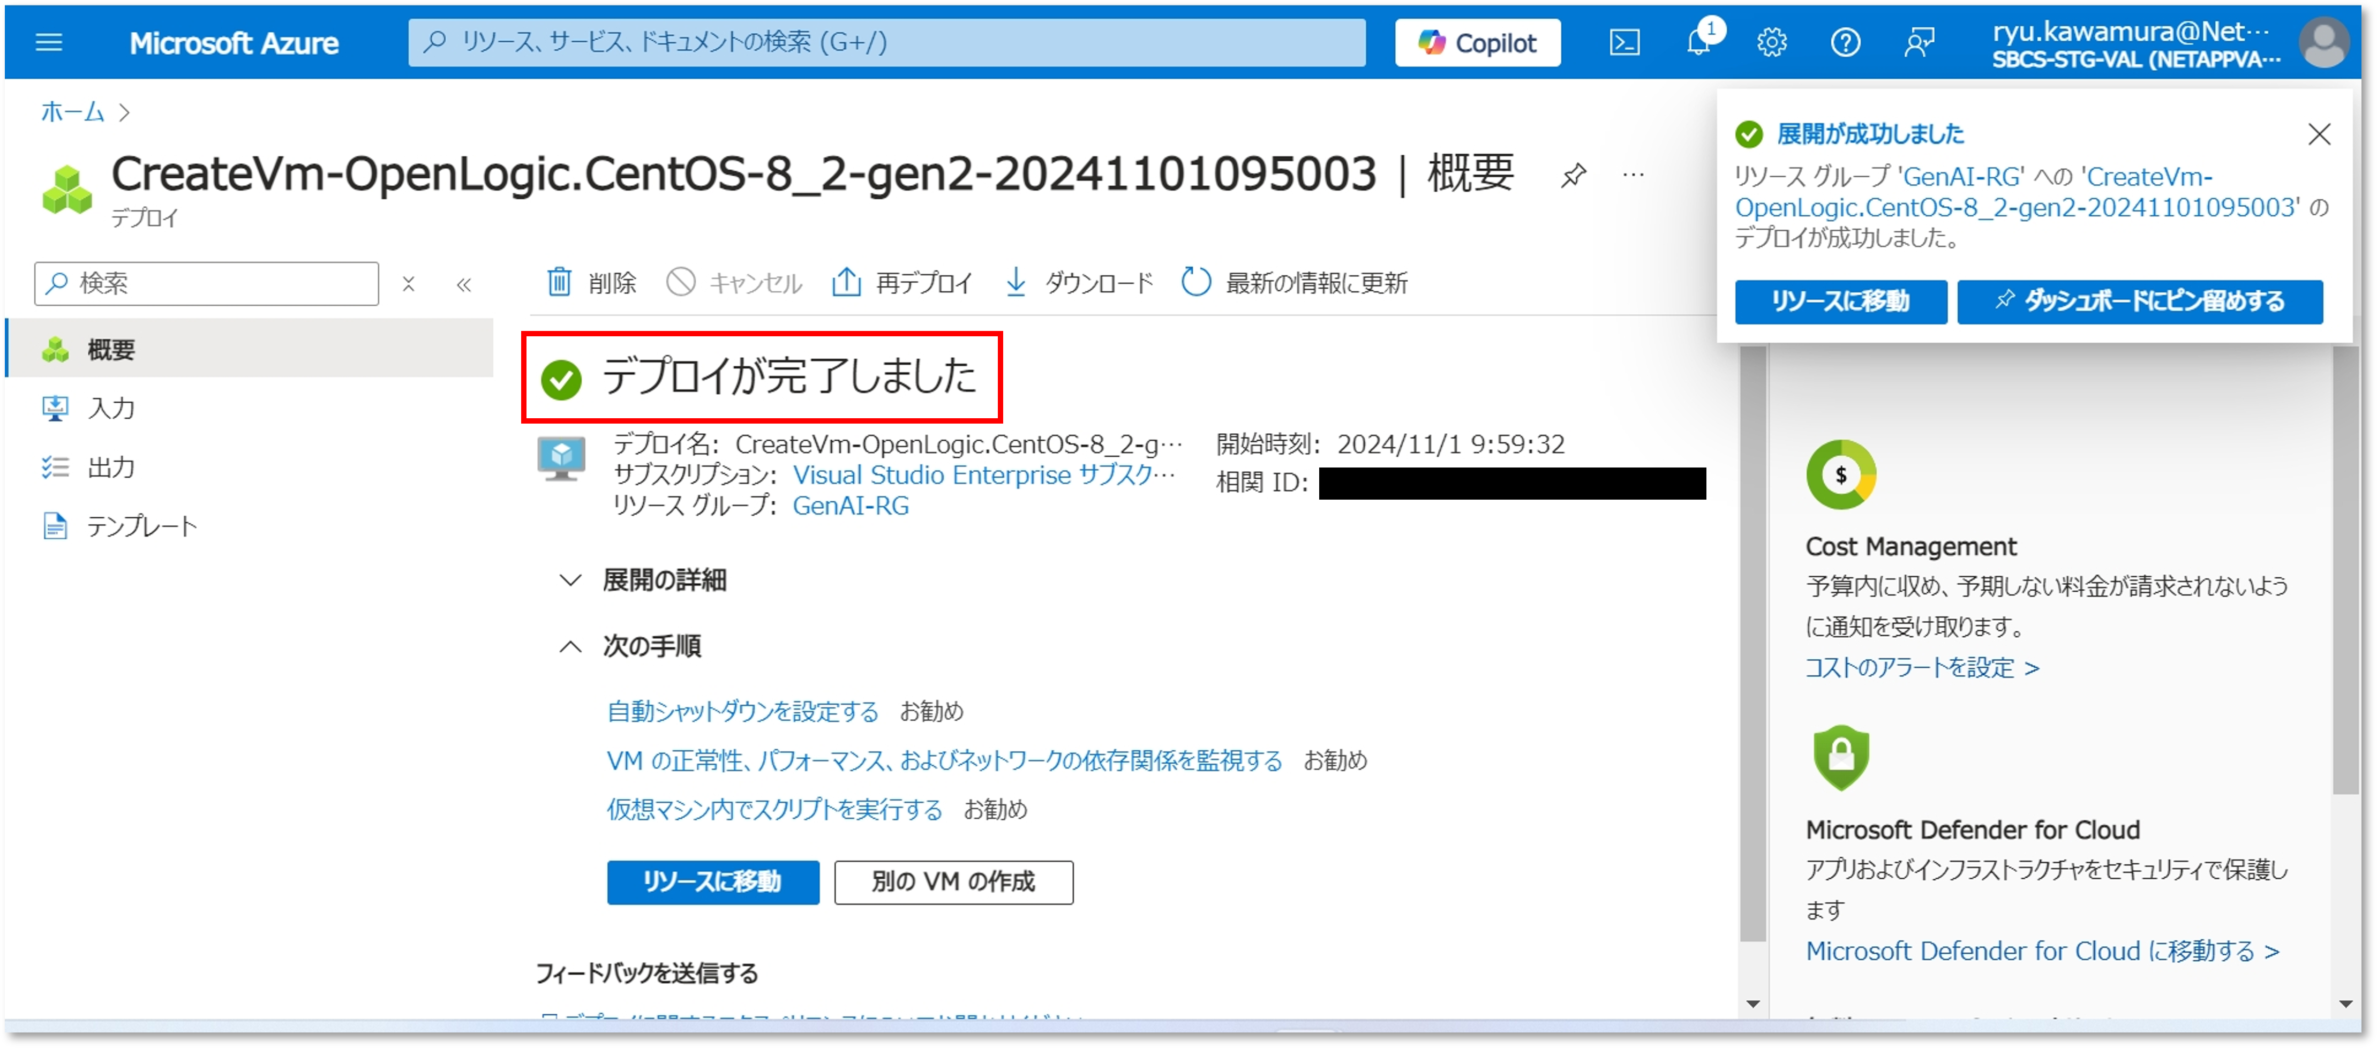Go to ホーム breadcrumb
The width and height of the screenshot is (2377, 1048).
(x=73, y=111)
